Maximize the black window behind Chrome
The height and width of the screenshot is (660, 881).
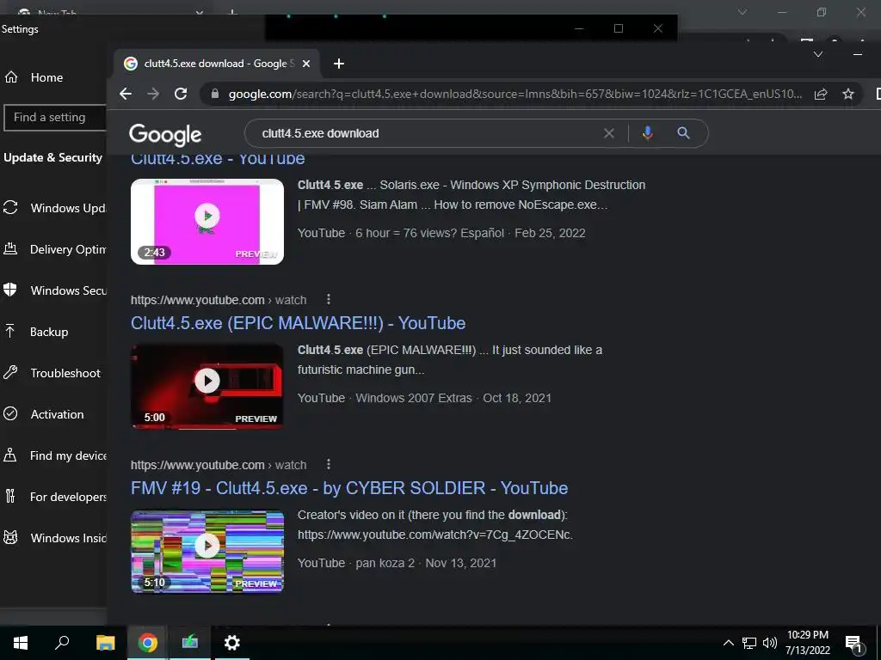coord(618,28)
